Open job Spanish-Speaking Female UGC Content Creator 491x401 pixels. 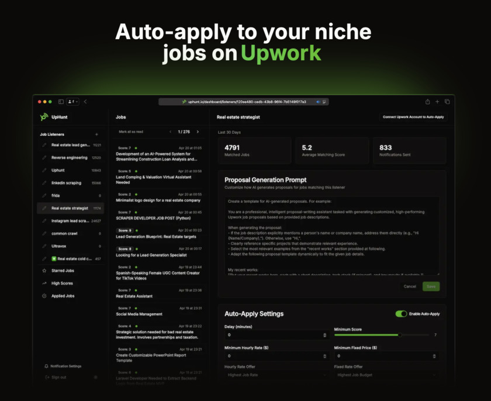point(159,272)
